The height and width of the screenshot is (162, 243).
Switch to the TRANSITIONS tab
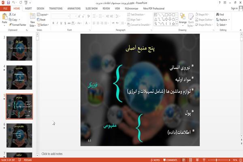(56, 9)
